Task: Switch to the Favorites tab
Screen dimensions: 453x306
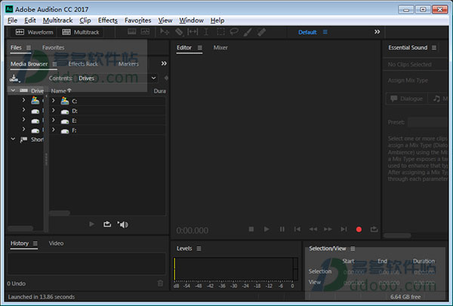Action: pos(53,47)
